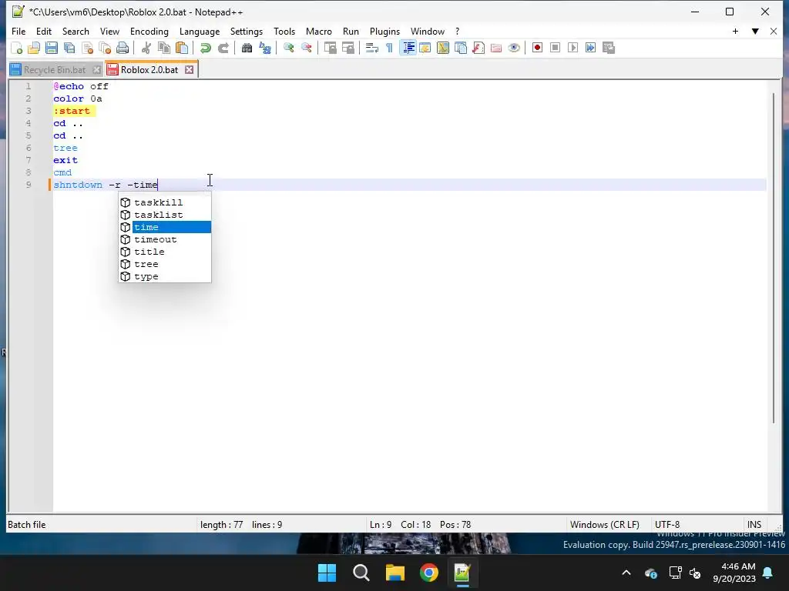Cut selection with the scissors icon
The width and height of the screenshot is (789, 591).
[146, 48]
